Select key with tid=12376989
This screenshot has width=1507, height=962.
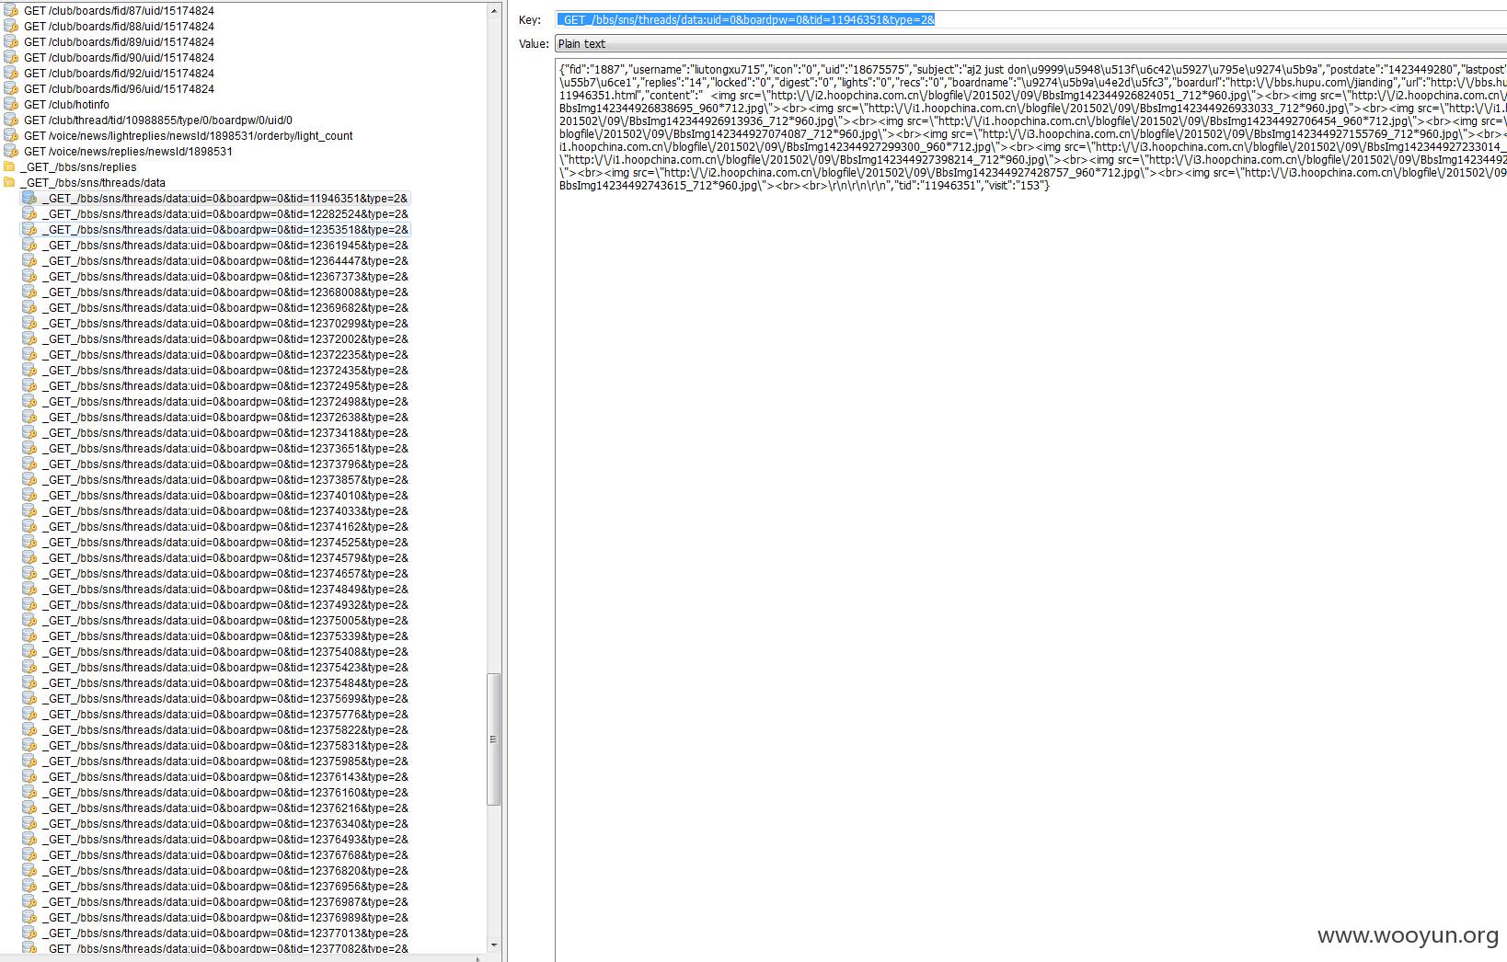coord(225,917)
